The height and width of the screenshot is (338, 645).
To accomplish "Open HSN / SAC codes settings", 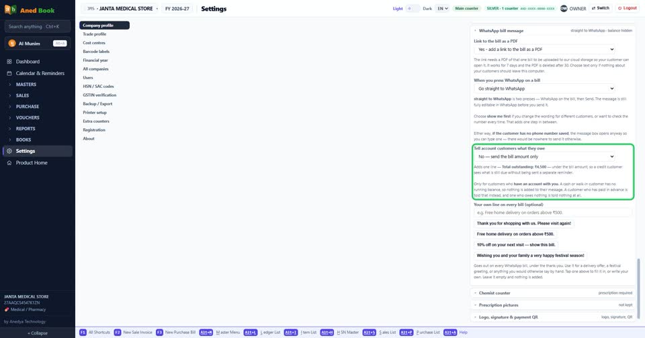I will coord(105,87).
